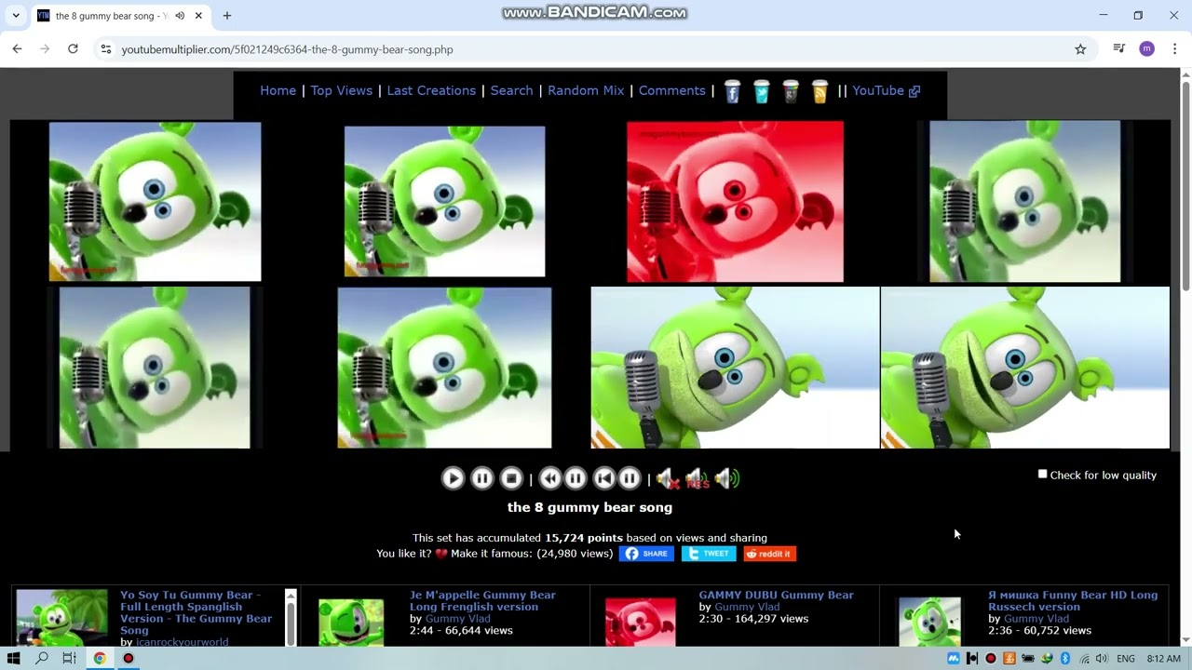The width and height of the screenshot is (1192, 670).
Task: Click the last pause button before speakers
Action: click(630, 478)
